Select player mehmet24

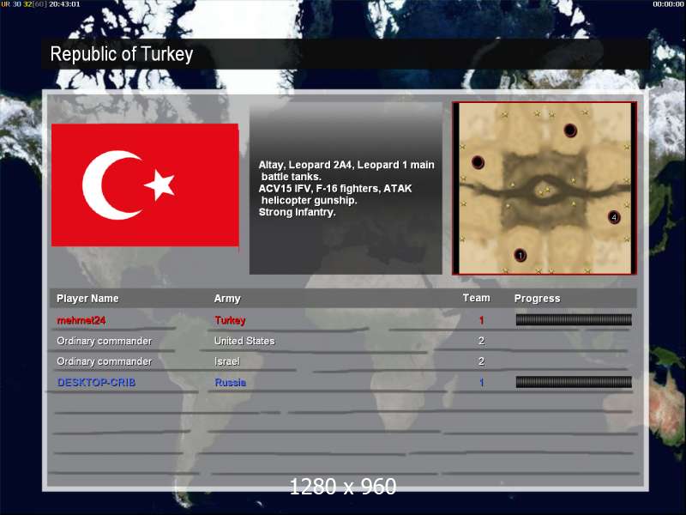pyautogui.click(x=81, y=320)
